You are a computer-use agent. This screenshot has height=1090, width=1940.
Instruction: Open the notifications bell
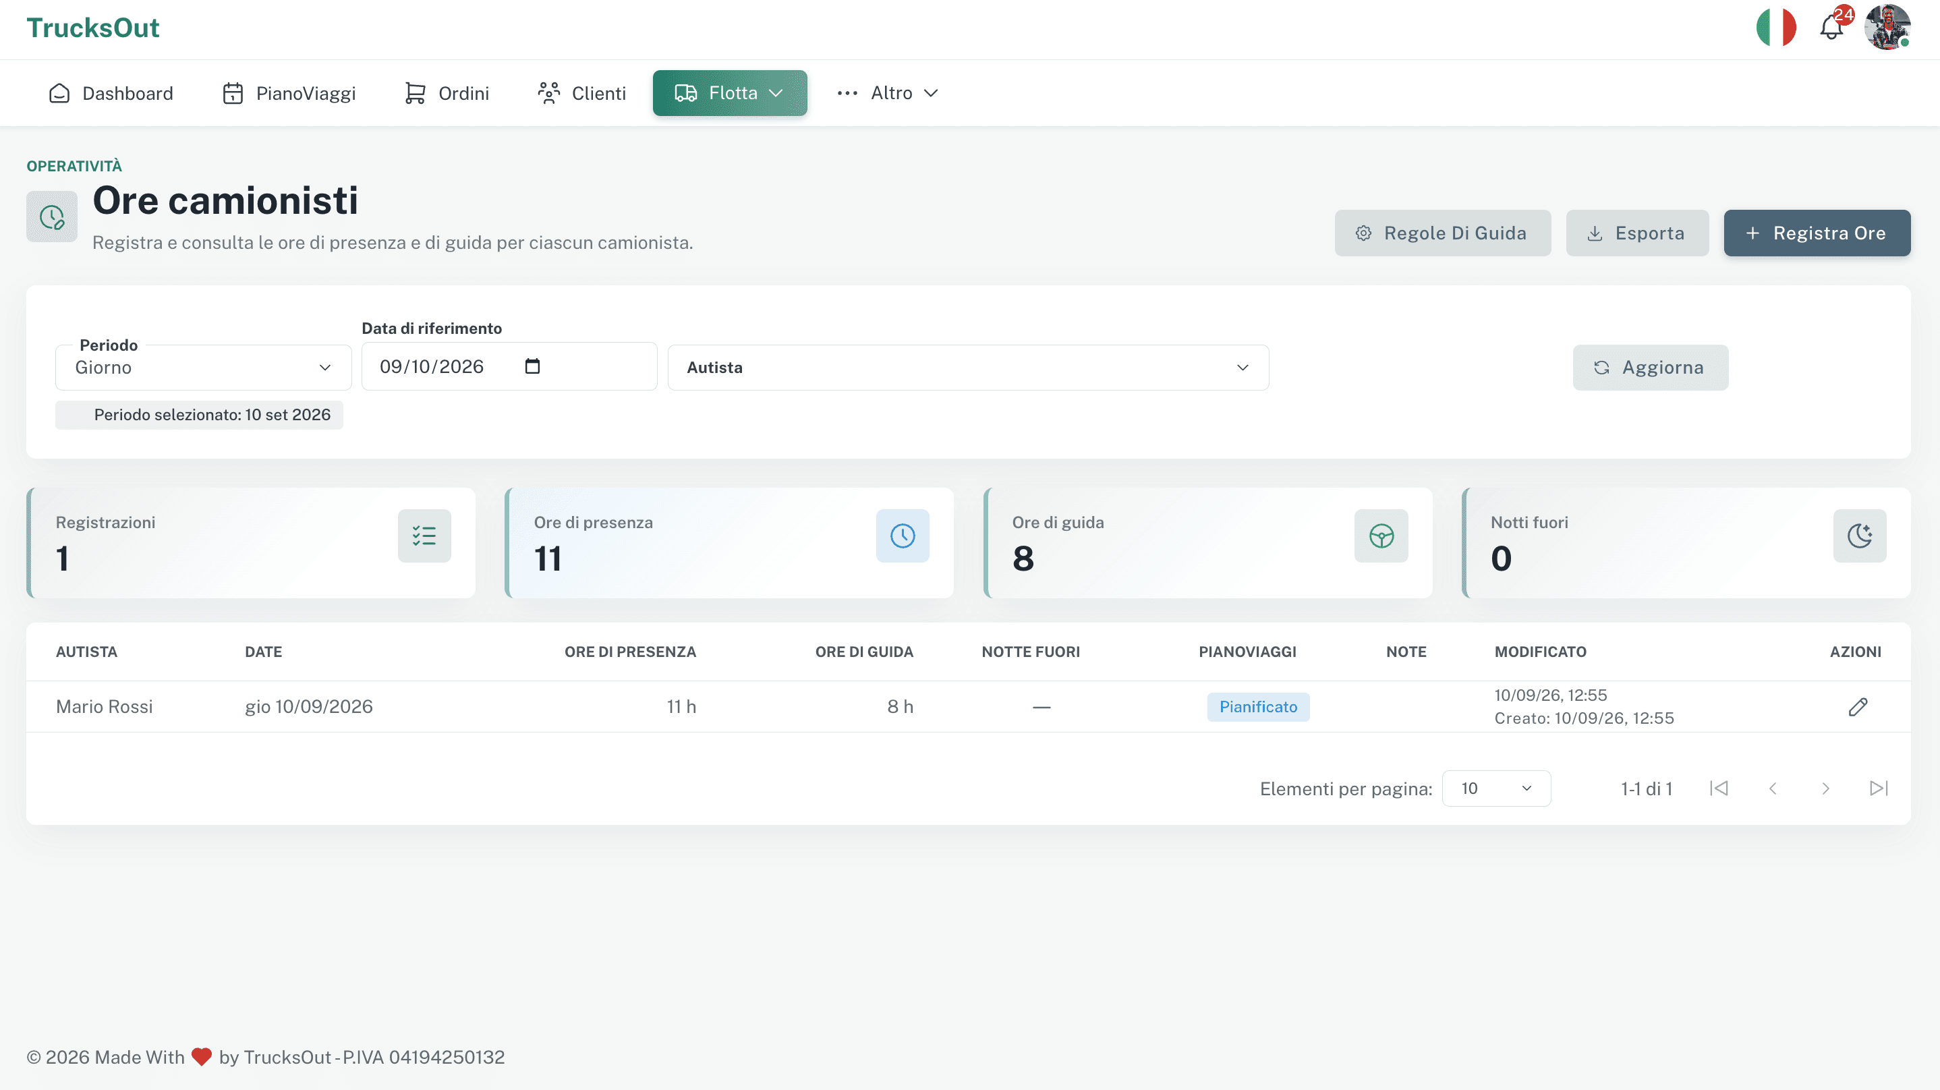point(1831,28)
